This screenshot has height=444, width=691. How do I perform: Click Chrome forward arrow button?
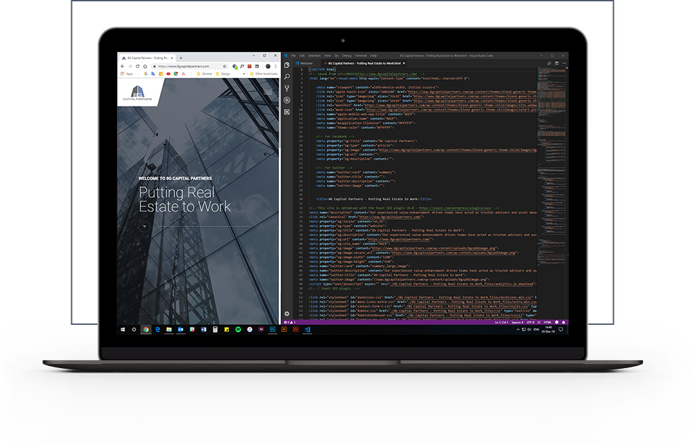coord(130,66)
